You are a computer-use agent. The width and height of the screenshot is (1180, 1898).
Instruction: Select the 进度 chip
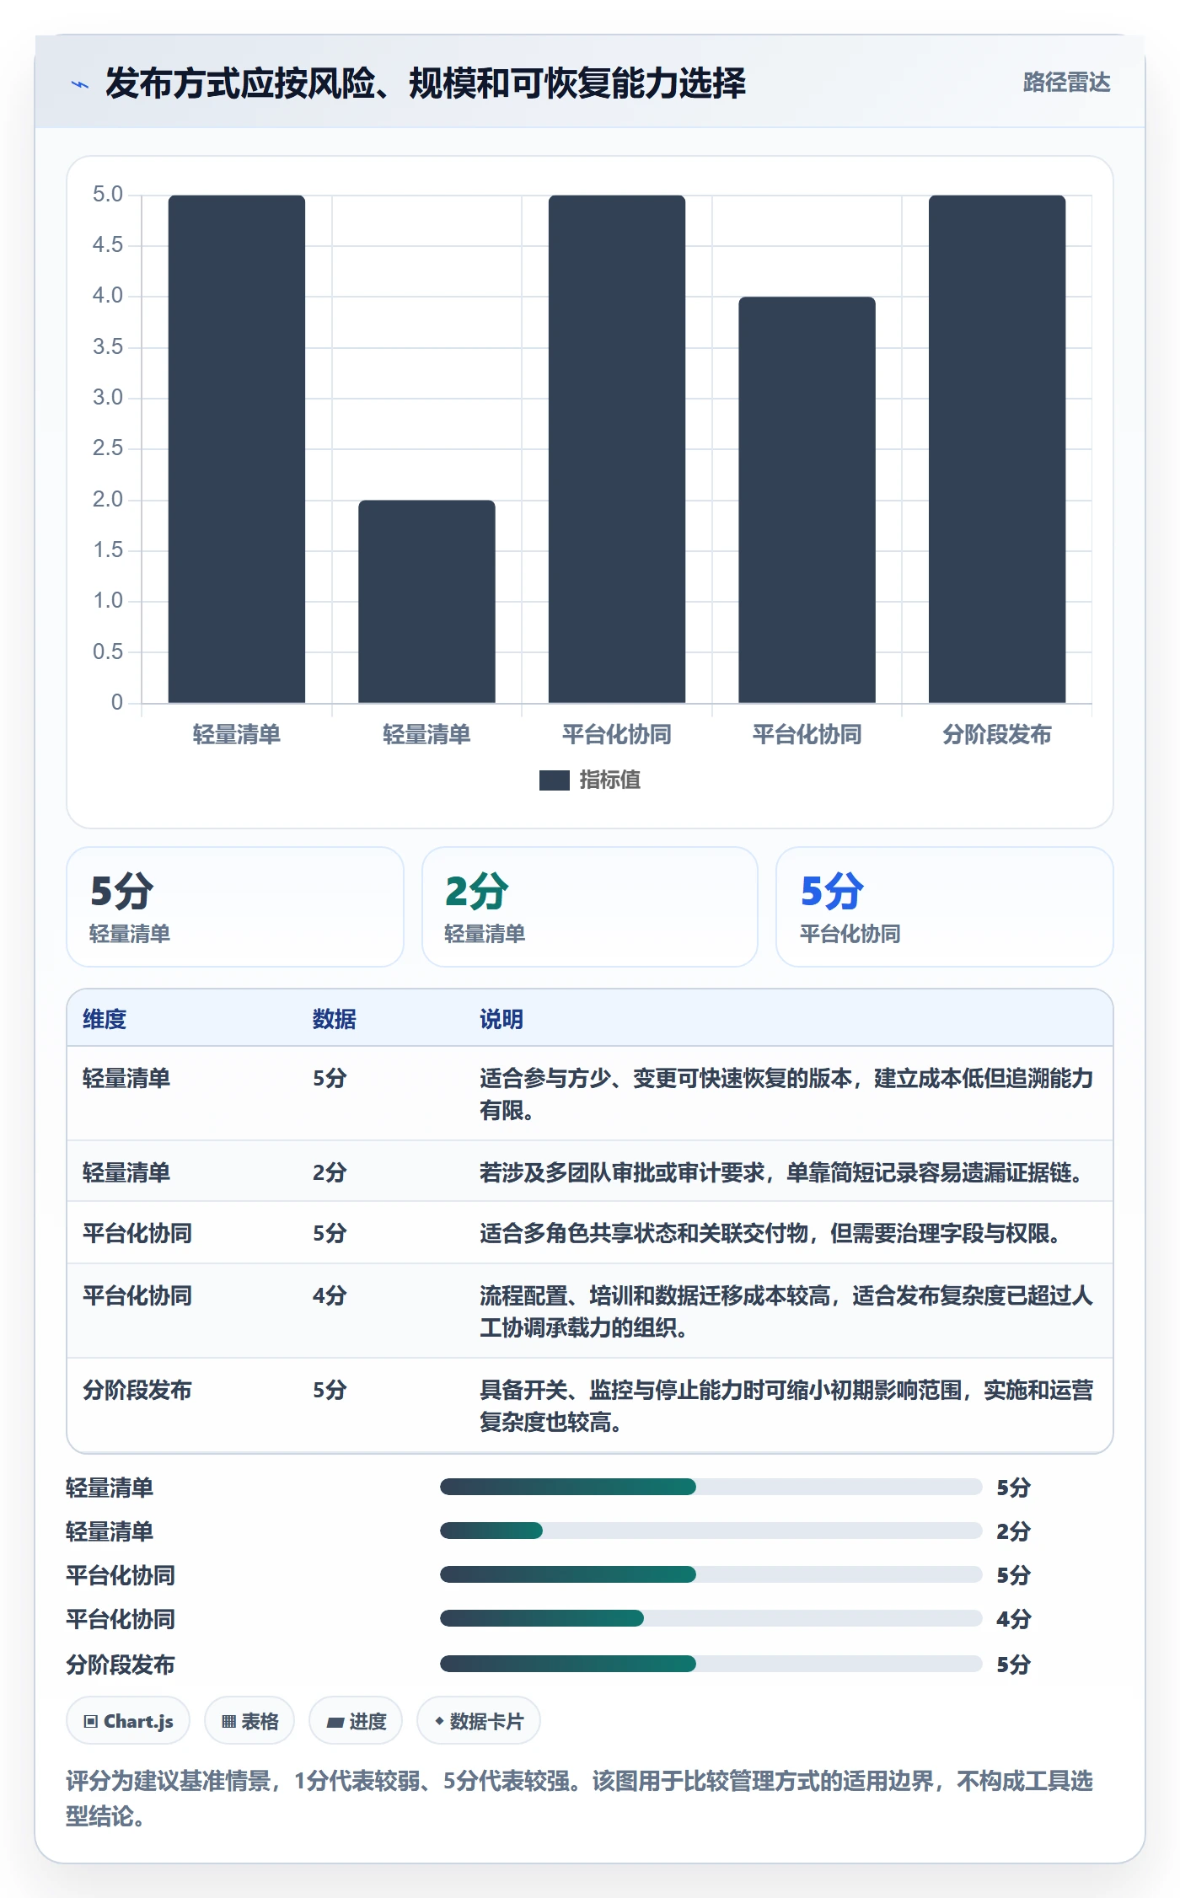[x=356, y=1721]
